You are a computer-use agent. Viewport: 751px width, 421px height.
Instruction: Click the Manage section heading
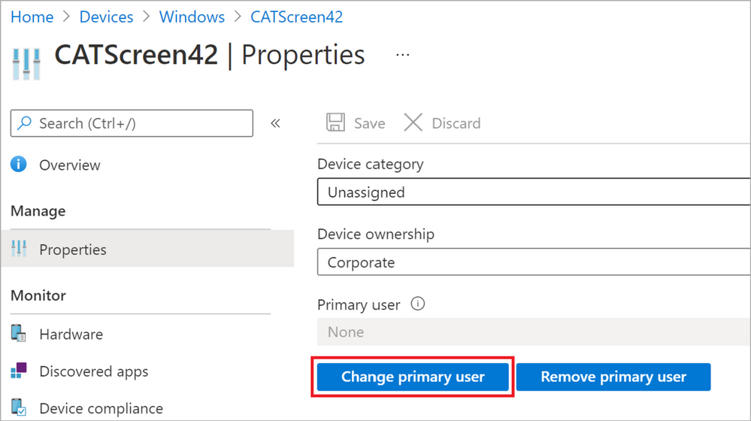click(x=38, y=210)
